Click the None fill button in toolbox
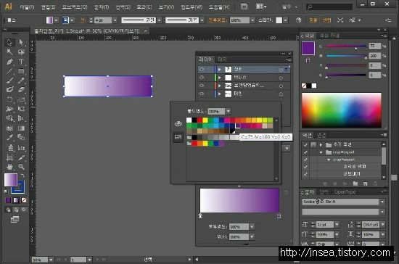Viewport: 399px width, 264px height. click(24, 200)
